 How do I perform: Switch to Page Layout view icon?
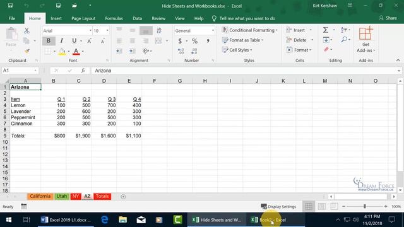coord(321,206)
